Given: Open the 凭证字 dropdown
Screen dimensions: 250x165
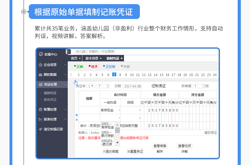Looking at the screenshot, I should [x=91, y=86].
